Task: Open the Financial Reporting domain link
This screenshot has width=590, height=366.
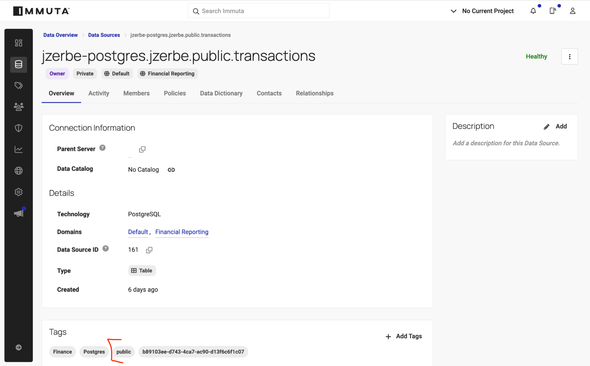Action: click(182, 232)
